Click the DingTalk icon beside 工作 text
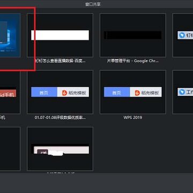193x193 pixels. click(182, 92)
